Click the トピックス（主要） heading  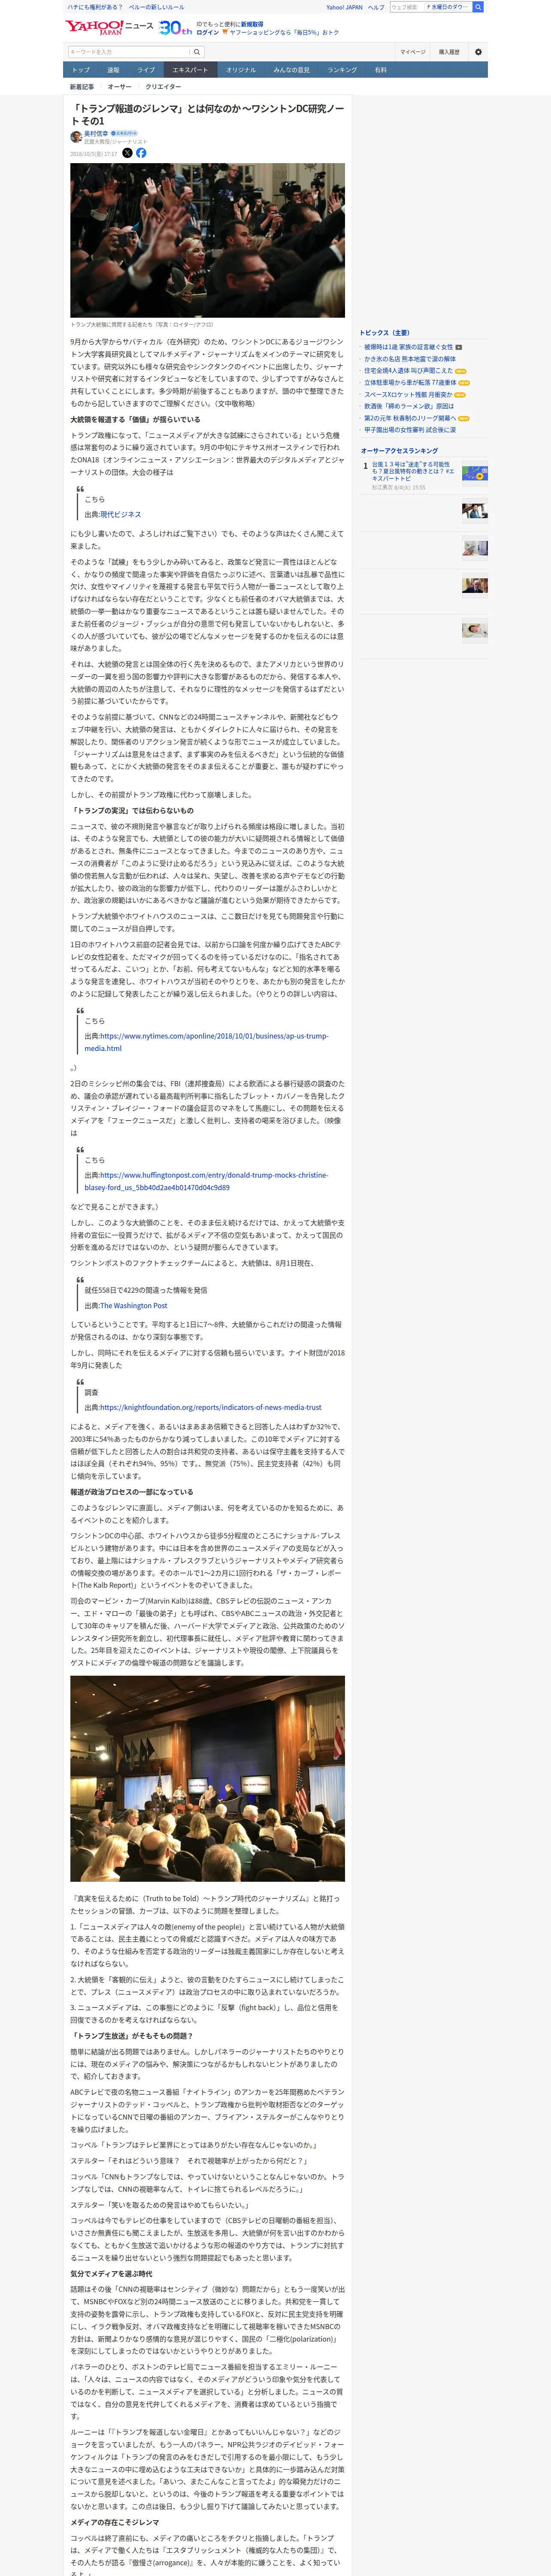coord(385,333)
